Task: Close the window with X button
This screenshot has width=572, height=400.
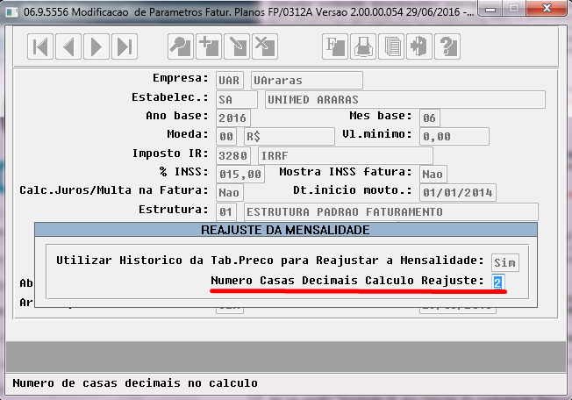Action: tap(547, 9)
